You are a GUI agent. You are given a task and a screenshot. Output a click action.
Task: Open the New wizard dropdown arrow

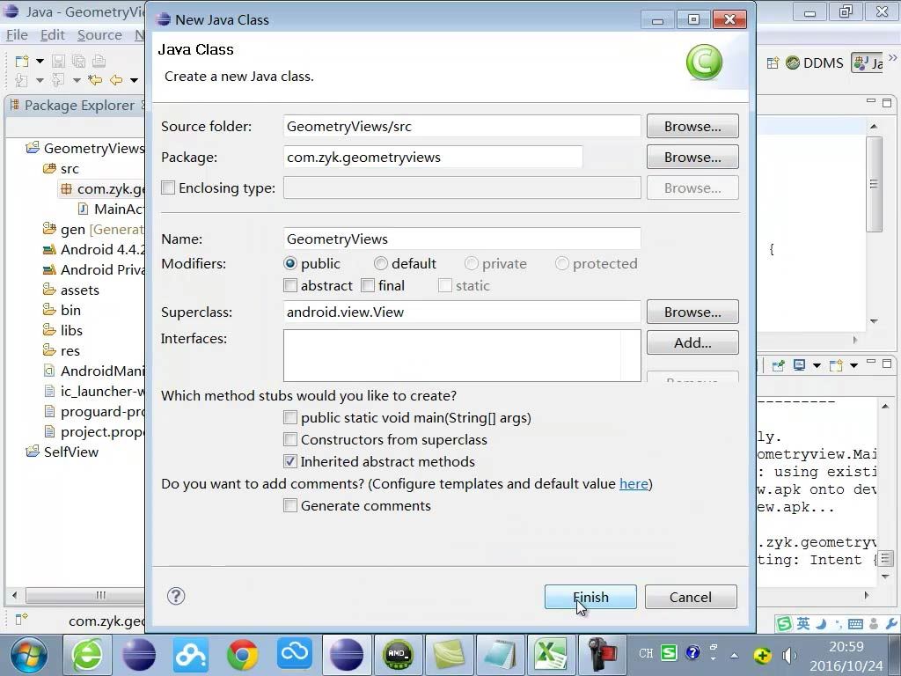point(40,61)
